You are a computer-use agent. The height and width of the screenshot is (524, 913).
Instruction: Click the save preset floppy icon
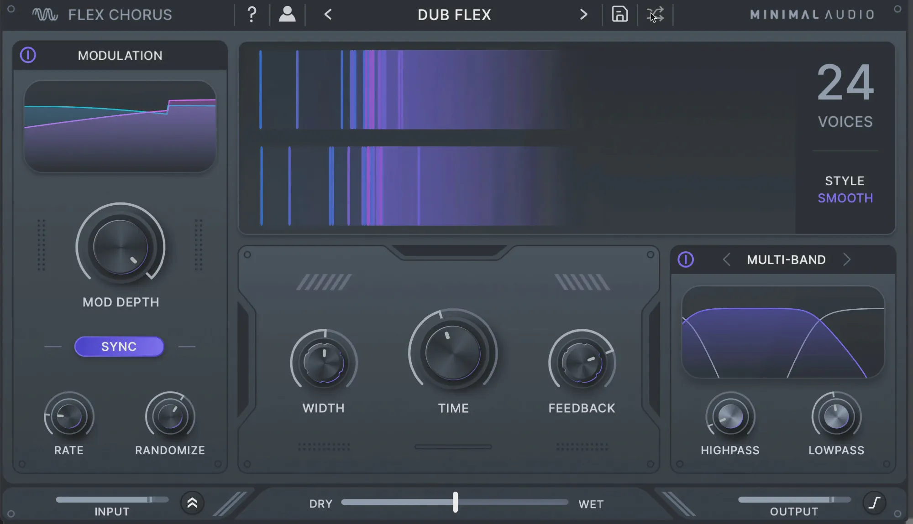(619, 15)
